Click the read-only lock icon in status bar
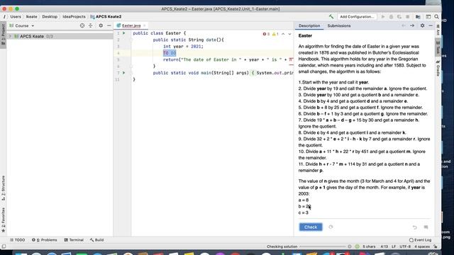Image resolution: width=454 pixels, height=255 pixels. (436, 246)
